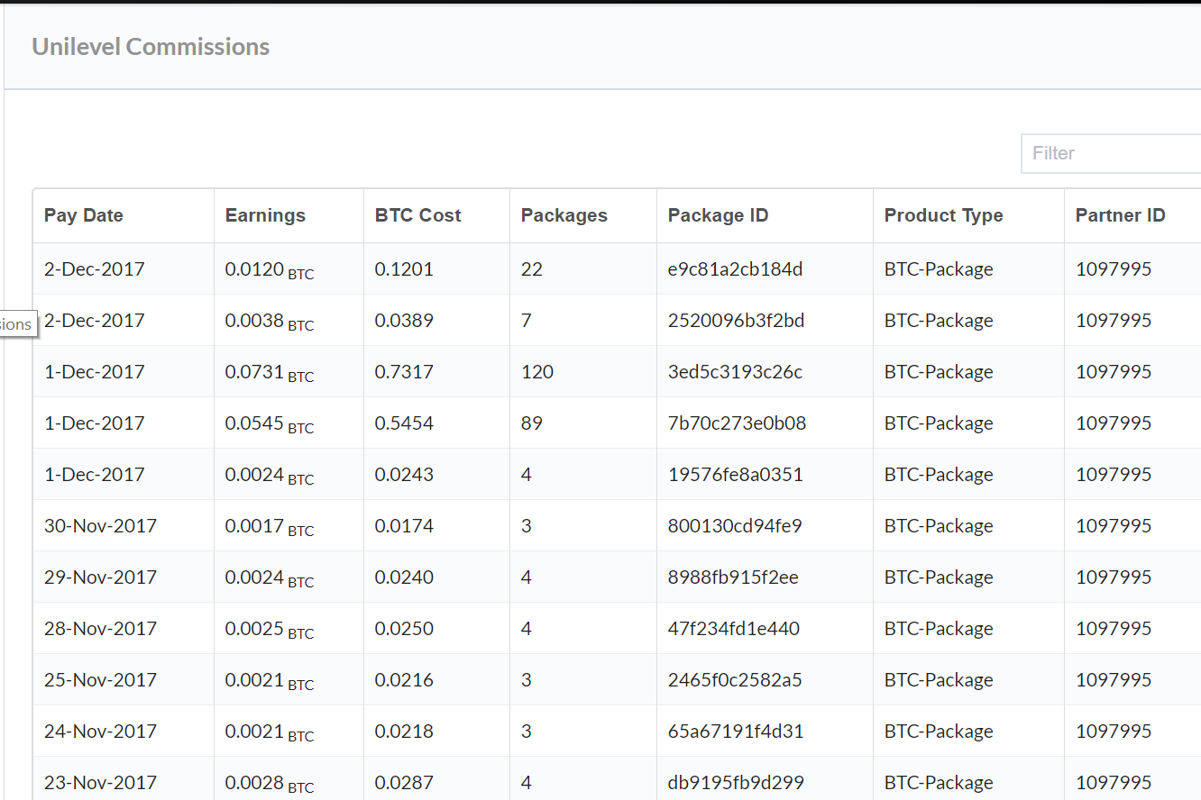
Task: Click the Partner ID column header
Action: click(1120, 215)
